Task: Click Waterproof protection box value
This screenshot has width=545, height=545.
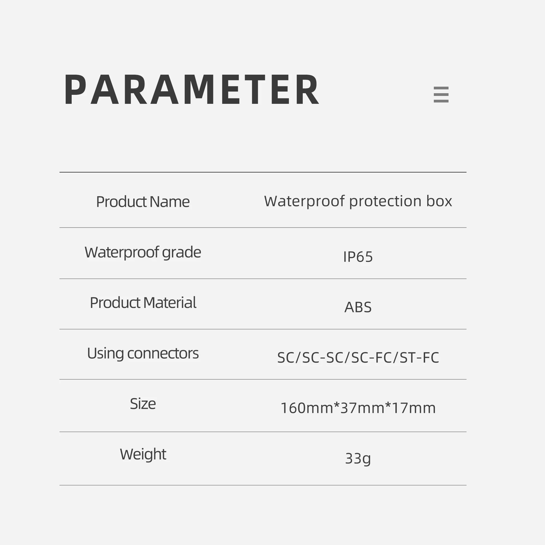Action: [358, 201]
